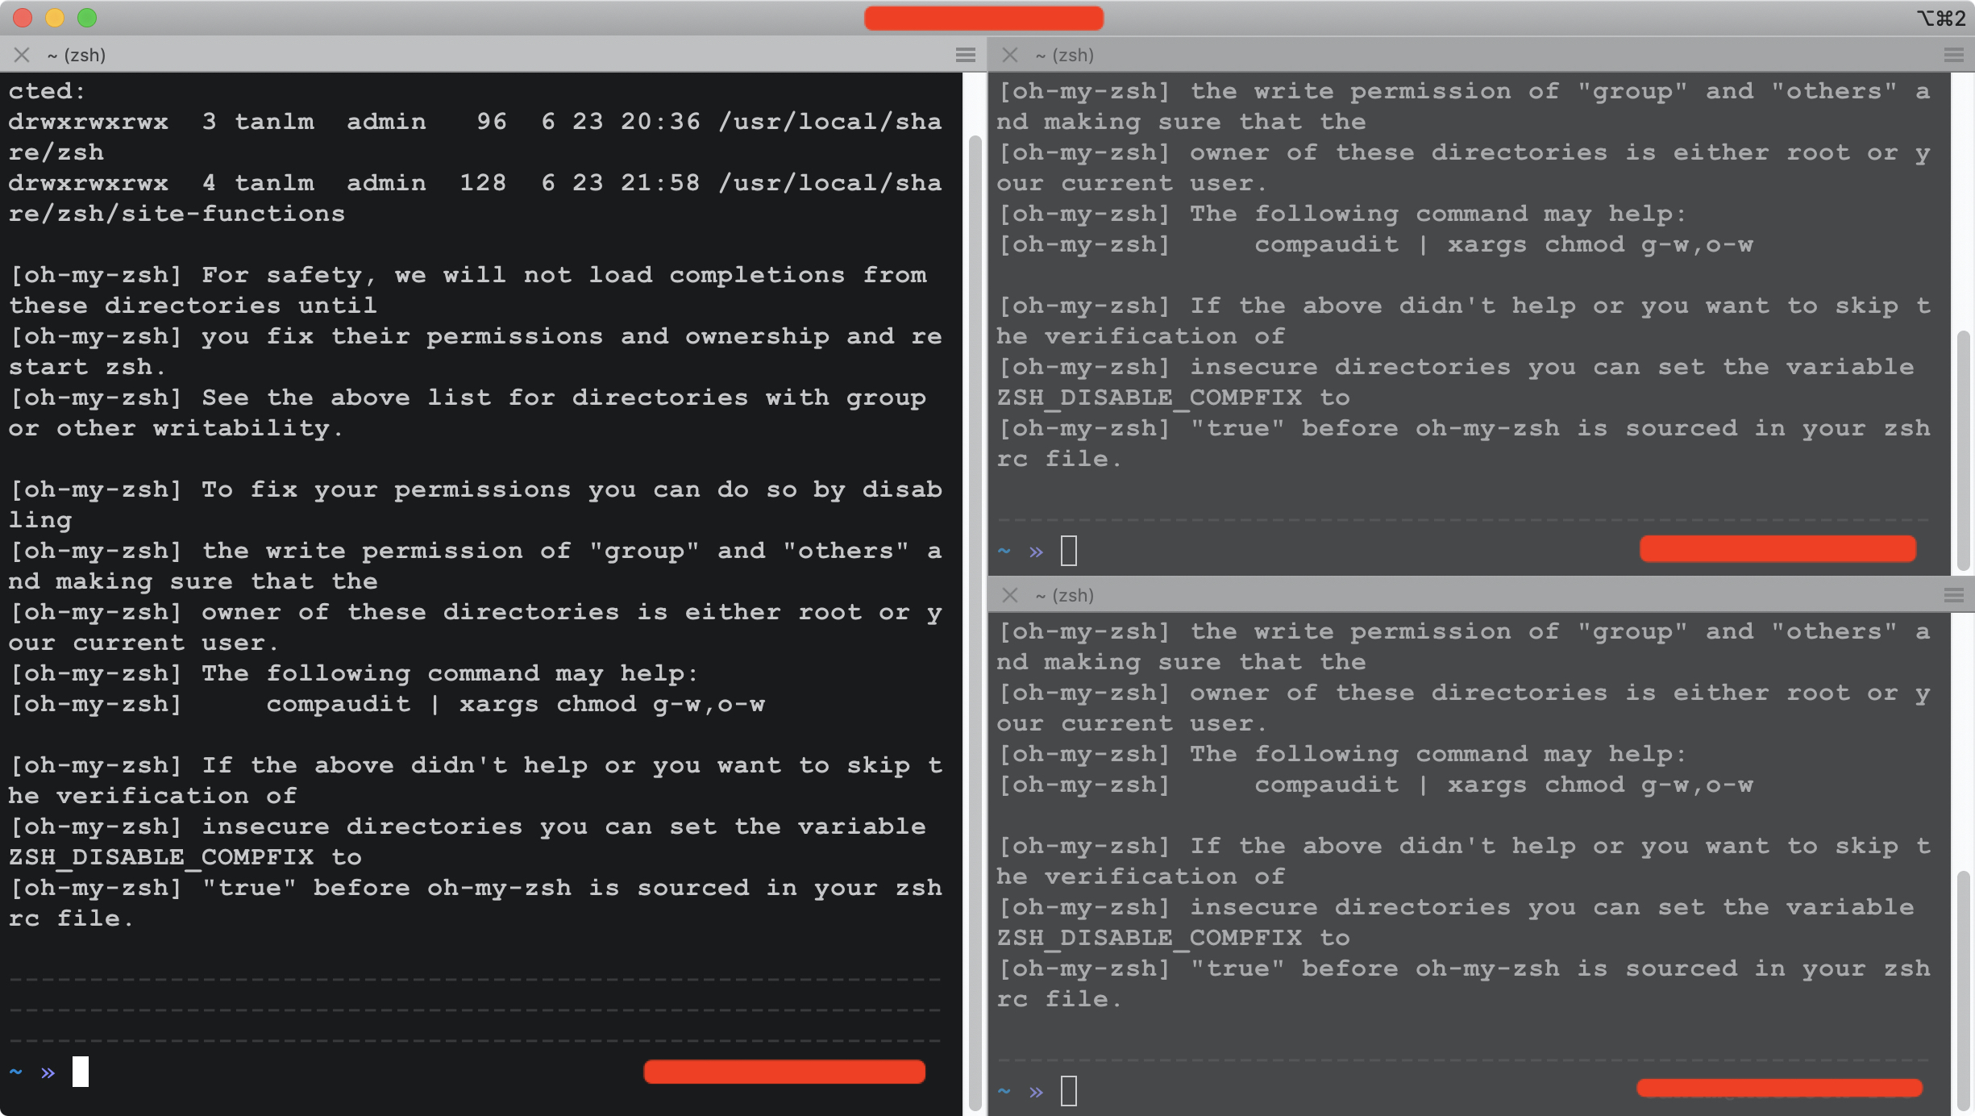This screenshot has width=1975, height=1116.
Task: Click the top-right pane title '~ (zsh)'
Action: pos(1064,55)
